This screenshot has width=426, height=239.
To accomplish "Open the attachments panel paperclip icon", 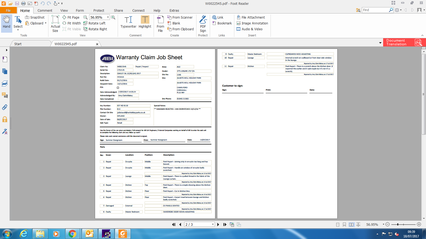I will point(5,107).
